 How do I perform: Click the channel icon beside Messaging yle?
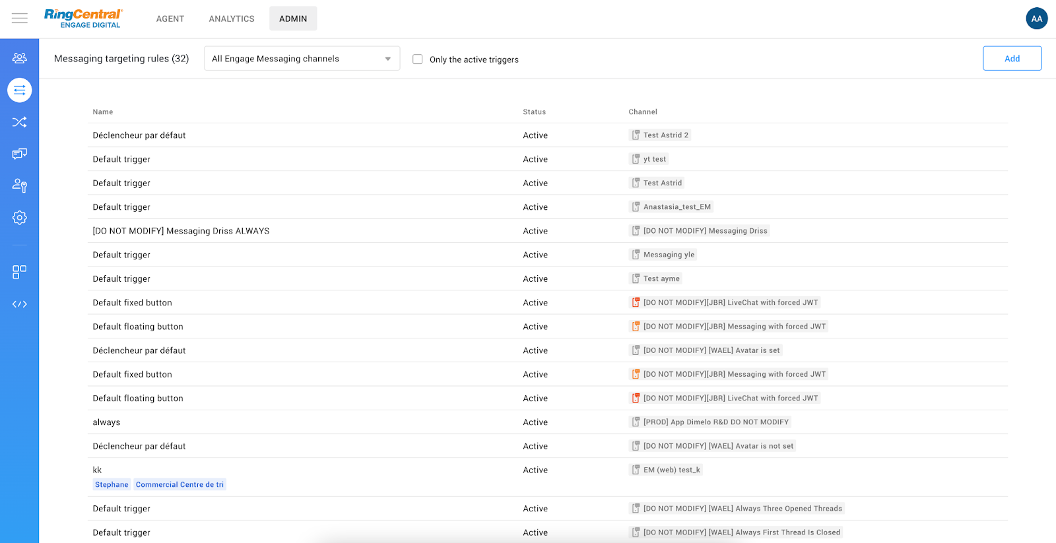[636, 255]
